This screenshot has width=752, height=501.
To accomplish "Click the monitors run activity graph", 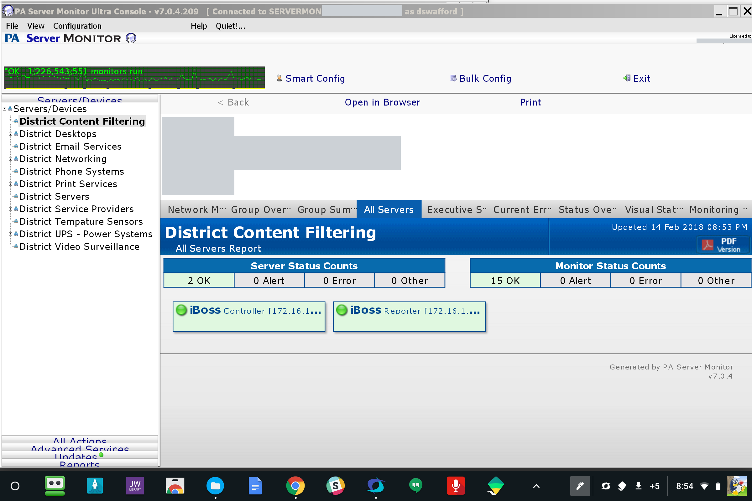I will 134,78.
